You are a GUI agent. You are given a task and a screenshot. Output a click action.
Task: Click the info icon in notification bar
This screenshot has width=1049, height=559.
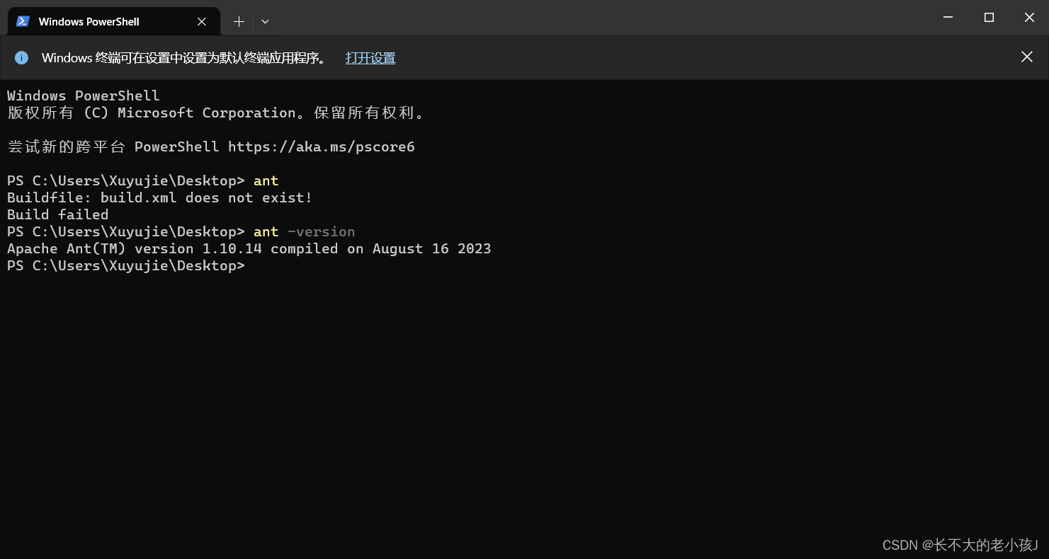pos(21,58)
